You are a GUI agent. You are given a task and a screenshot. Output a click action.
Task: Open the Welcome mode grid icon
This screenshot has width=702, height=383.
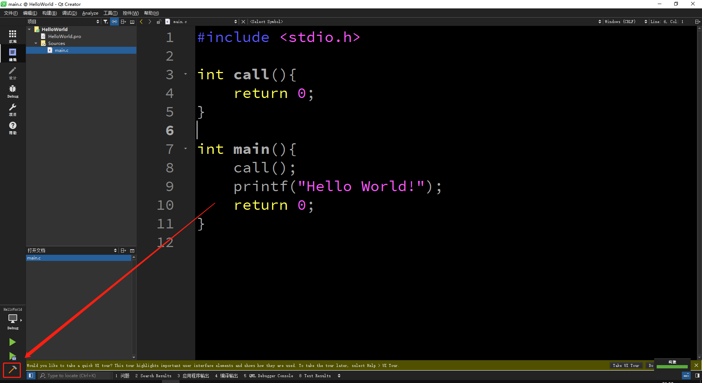12,36
